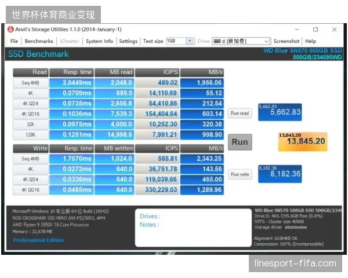This screenshot has width=348, height=278.
Task: Select the 998.90 MB/s cell
Action: tap(202, 135)
